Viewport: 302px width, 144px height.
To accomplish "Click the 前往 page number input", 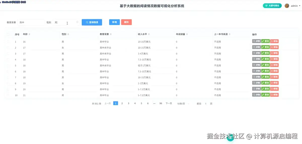I will (206, 104).
